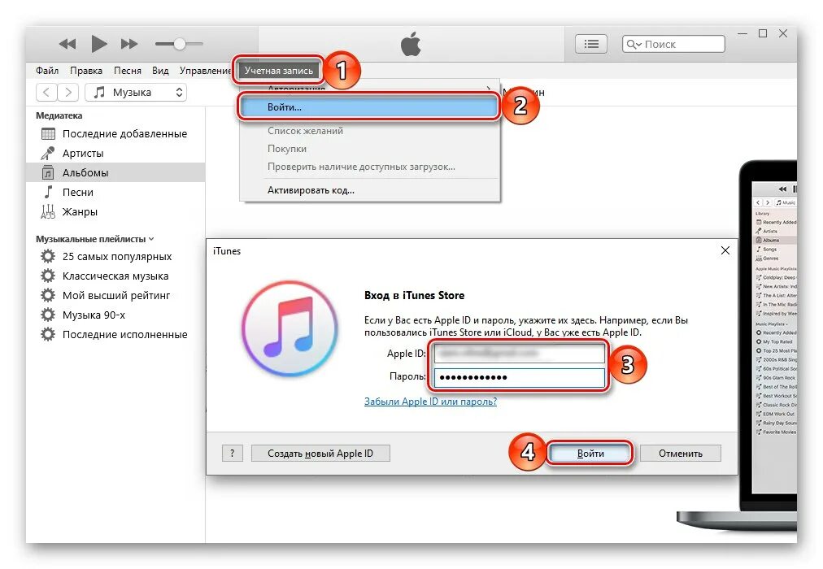The image size is (823, 569).
Task: Open the Песня menu
Action: [x=128, y=70]
